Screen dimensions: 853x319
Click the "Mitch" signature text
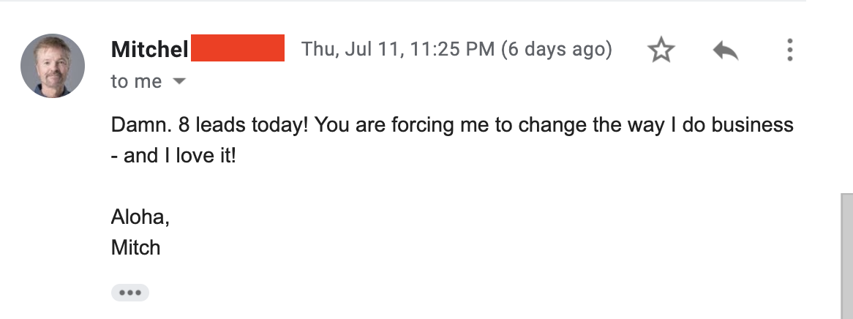point(135,248)
